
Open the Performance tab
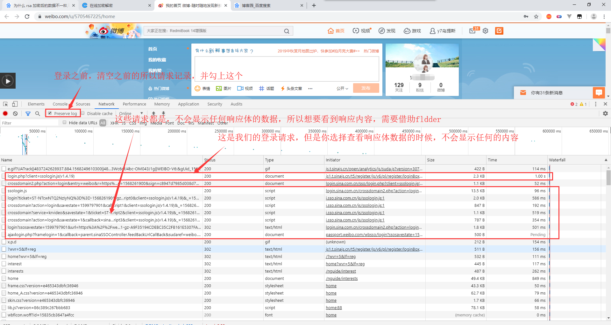[134, 104]
